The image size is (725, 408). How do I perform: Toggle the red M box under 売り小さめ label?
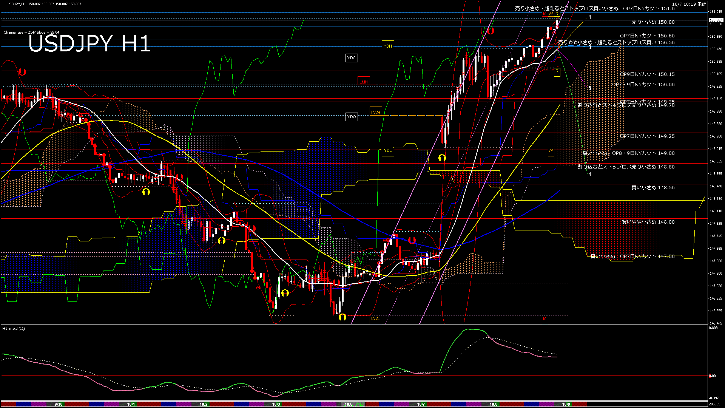545,14
